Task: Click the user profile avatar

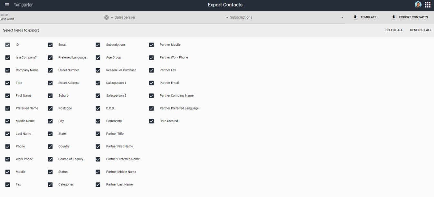Action: pos(418,5)
